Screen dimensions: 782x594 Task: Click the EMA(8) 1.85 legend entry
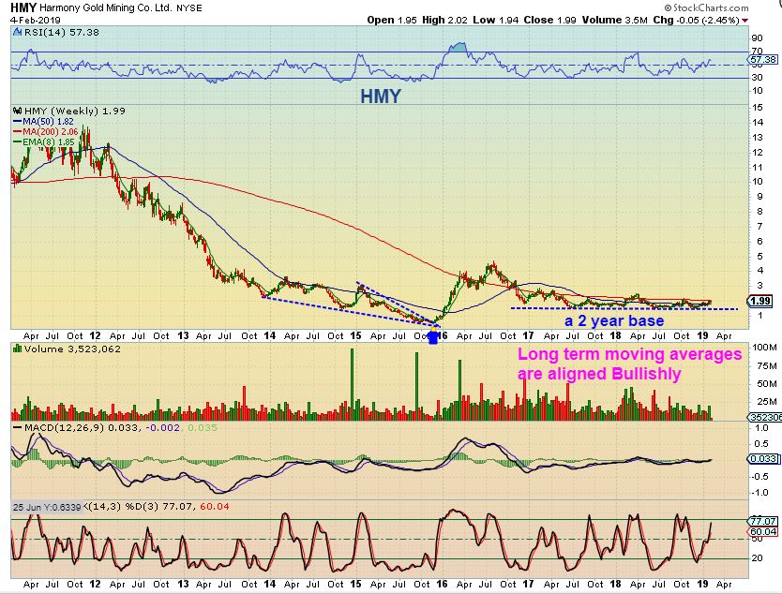coord(44,142)
